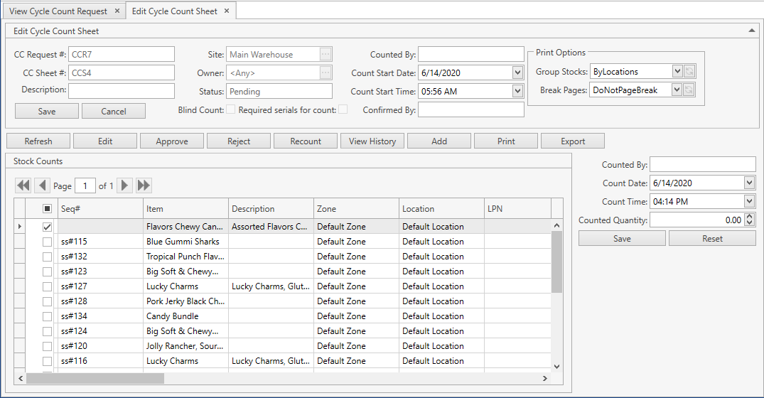This screenshot has height=398, width=764.
Task: Toggle the select-all checkbox in grid header
Action: pyautogui.click(x=47, y=209)
